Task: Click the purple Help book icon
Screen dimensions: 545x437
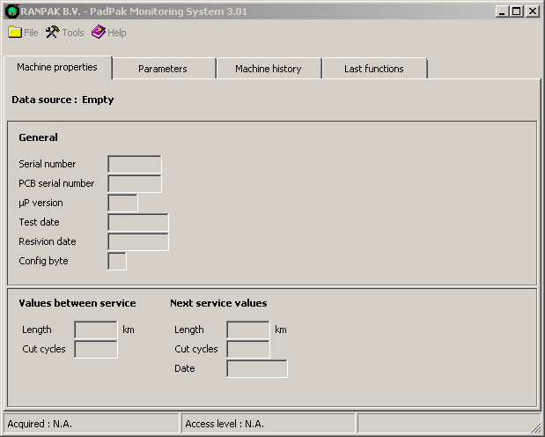Action: pyautogui.click(x=99, y=32)
